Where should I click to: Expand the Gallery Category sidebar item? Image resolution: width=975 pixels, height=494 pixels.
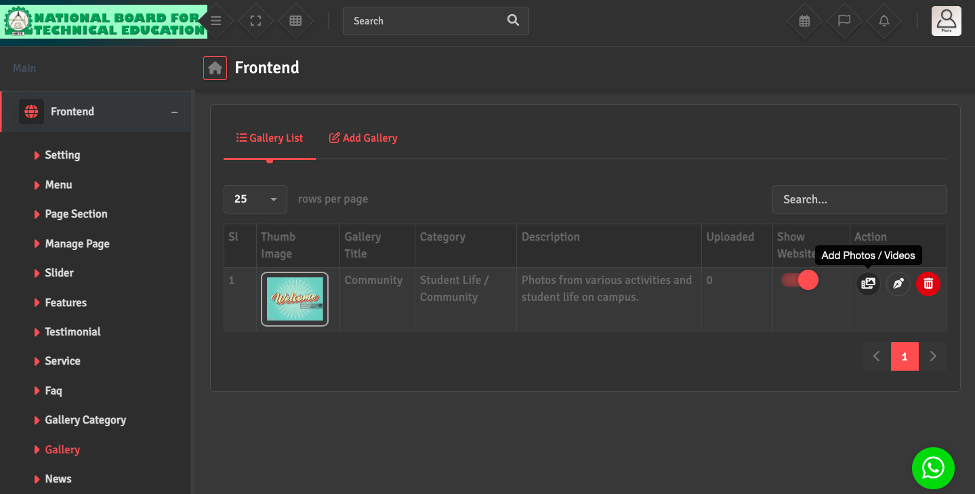tap(85, 420)
